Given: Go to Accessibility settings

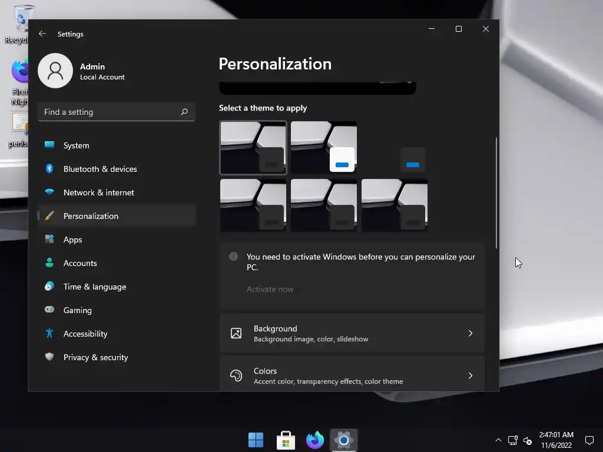Looking at the screenshot, I should (117, 334).
